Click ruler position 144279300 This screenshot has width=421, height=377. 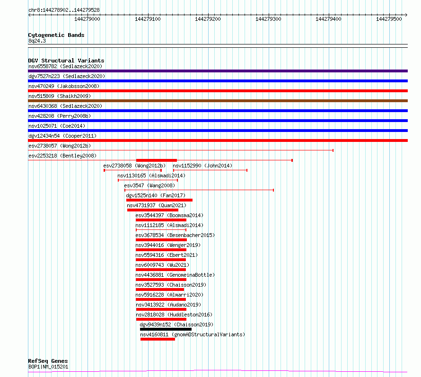tap(268, 19)
